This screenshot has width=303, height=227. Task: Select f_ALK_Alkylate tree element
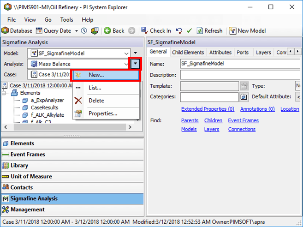(x=48, y=115)
